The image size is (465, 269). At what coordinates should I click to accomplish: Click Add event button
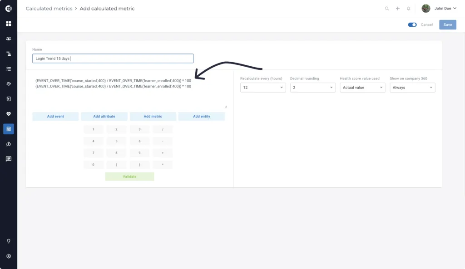[55, 117]
